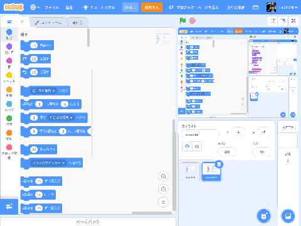Image resolution: width=301 pixels, height=226 pixels.
Task: Click the green flag to run the project
Action: [x=182, y=21]
